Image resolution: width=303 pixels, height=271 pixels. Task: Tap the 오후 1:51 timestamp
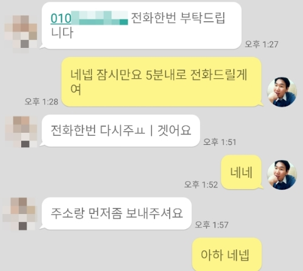(219, 142)
